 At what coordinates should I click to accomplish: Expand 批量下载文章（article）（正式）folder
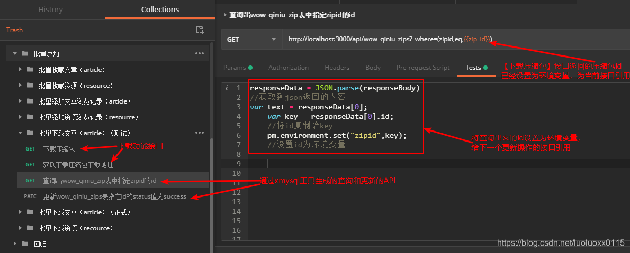pyautogui.click(x=21, y=212)
